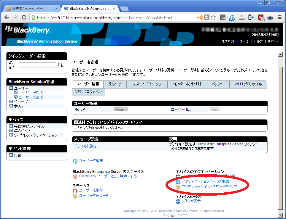Viewport: 286px width, 219px height.
Task: Click the browser forward arrow
Action: click(x=15, y=17)
